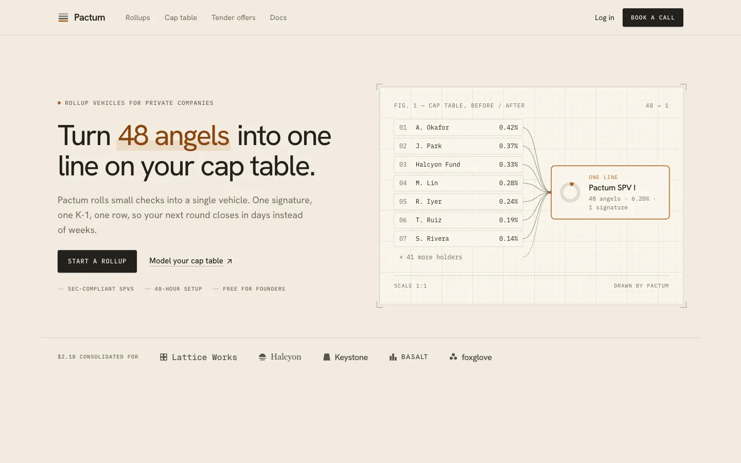
Task: Click the Book a Call button
Action: (653, 17)
